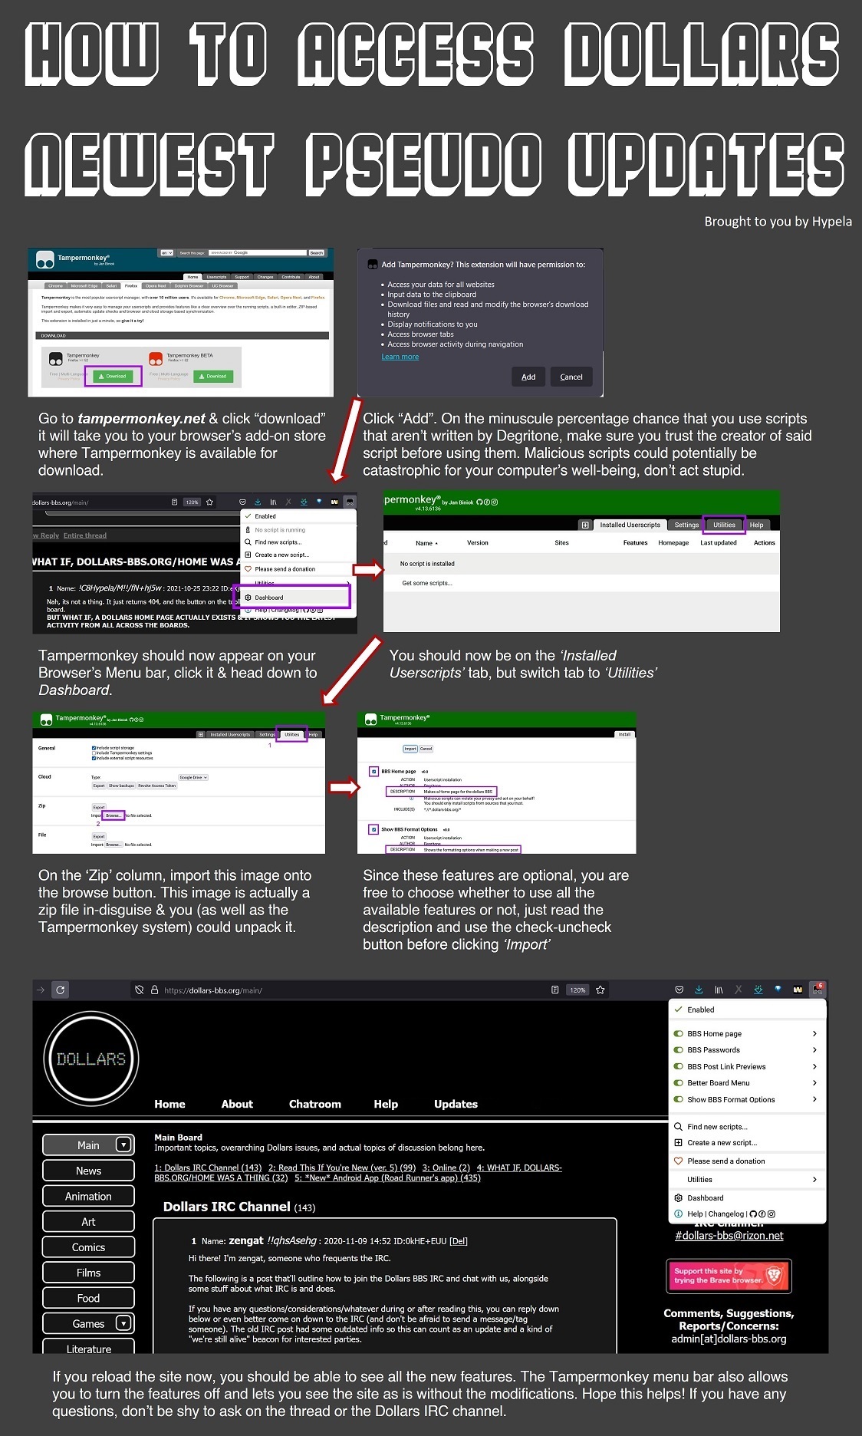Click the Google search field on tampermonkey.net

tap(258, 252)
